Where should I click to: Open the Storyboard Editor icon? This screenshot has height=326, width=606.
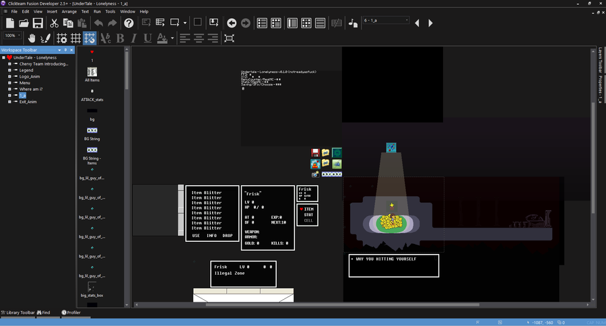[x=262, y=23]
